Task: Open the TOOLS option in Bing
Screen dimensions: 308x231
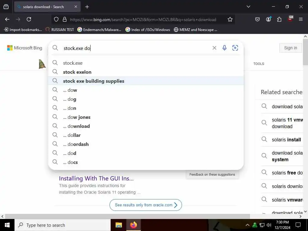Action: click(259, 64)
